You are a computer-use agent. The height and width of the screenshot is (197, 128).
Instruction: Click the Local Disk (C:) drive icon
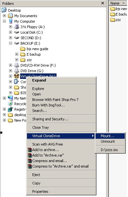pos(17,32)
